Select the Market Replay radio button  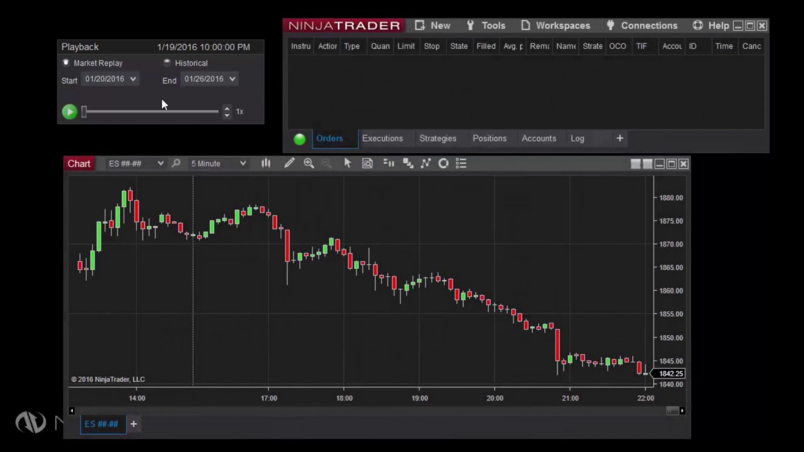pos(66,63)
